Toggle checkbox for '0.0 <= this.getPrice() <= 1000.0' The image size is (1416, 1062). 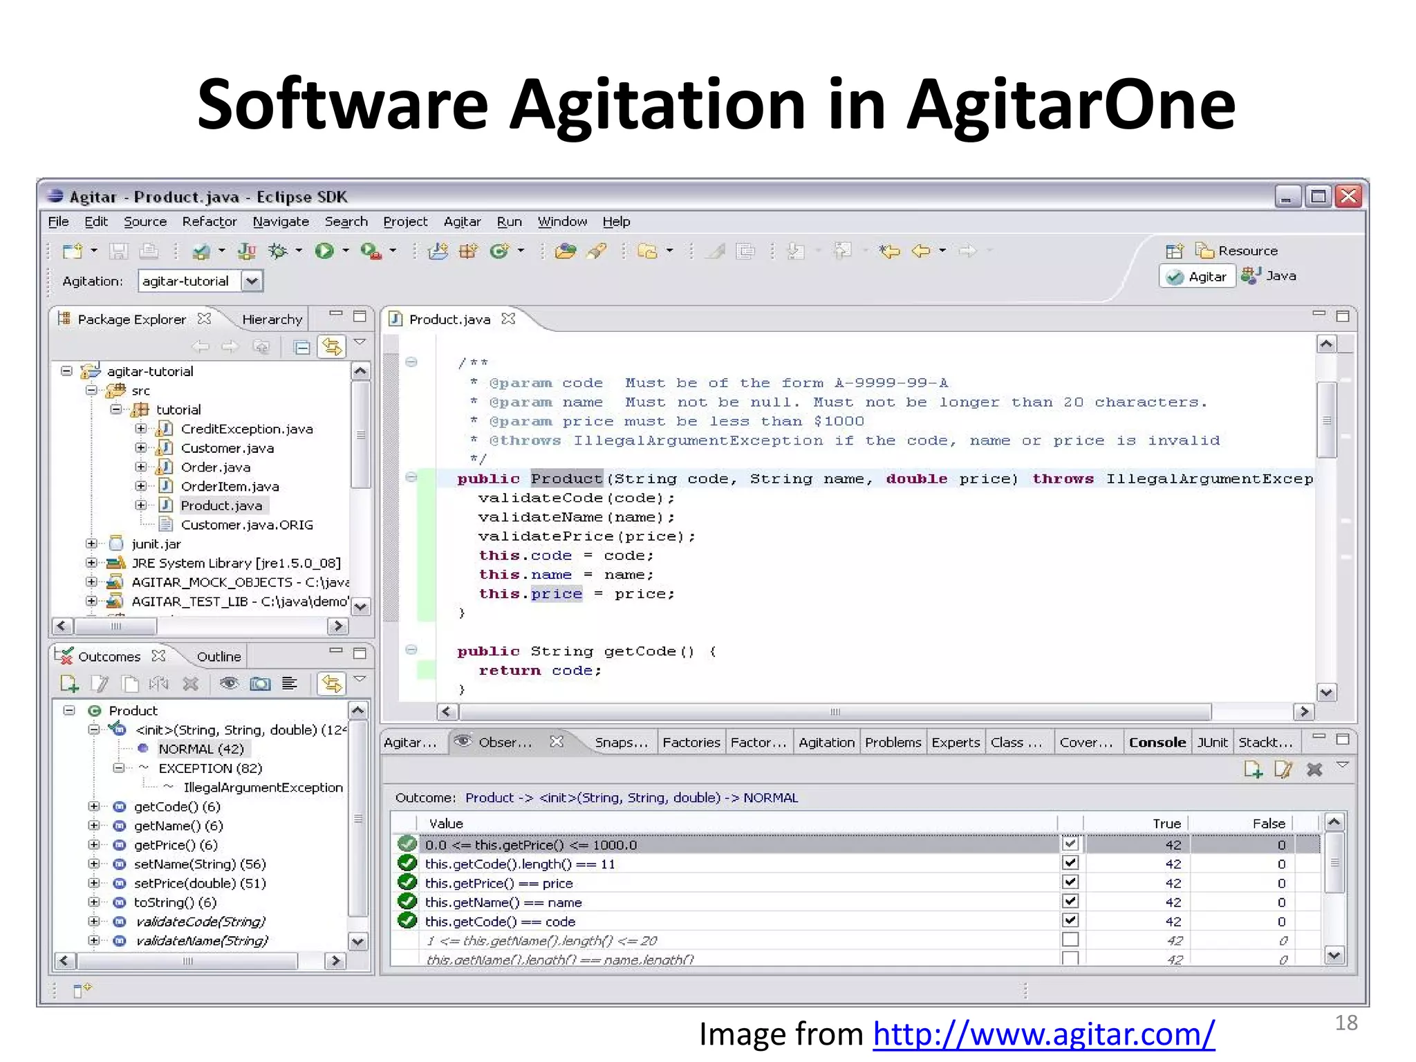pos(1070,844)
